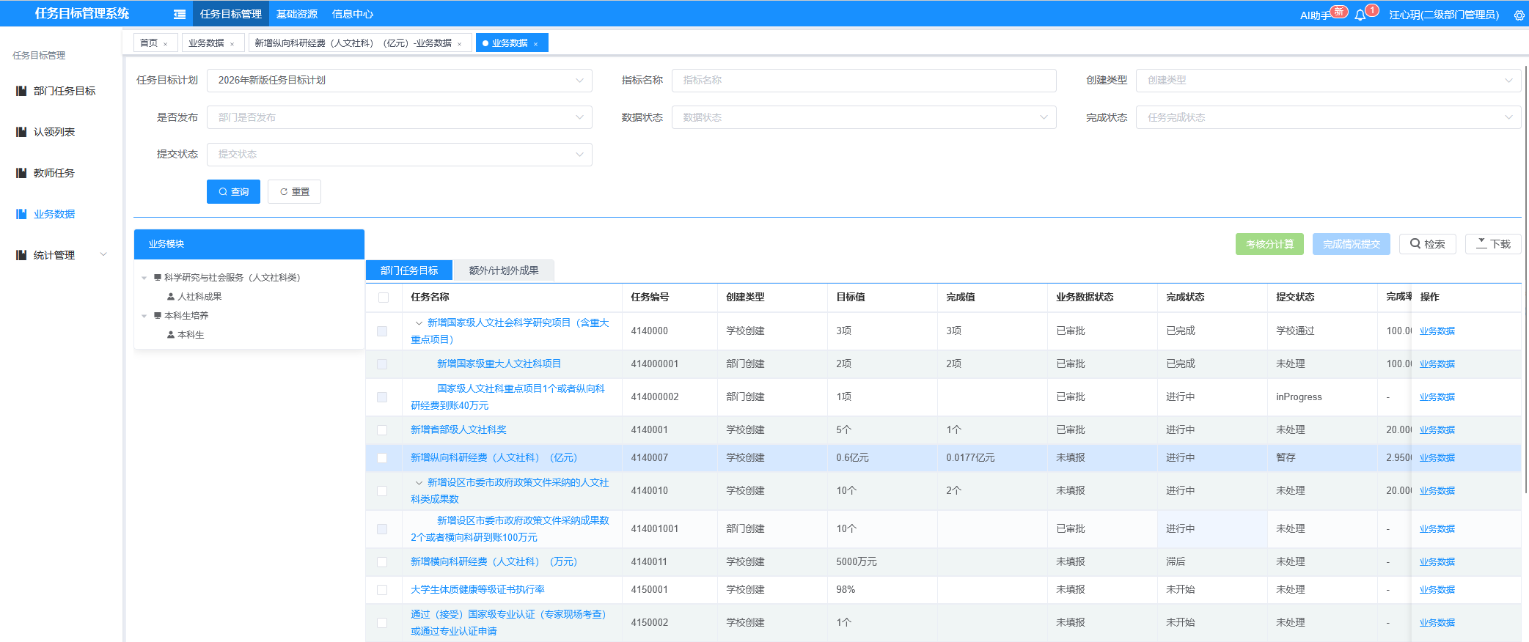
Task: Open the 任务目标计划 dropdown
Action: [400, 81]
